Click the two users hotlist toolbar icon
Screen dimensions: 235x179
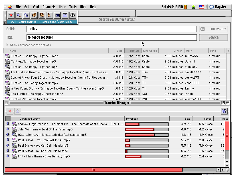(42, 15)
